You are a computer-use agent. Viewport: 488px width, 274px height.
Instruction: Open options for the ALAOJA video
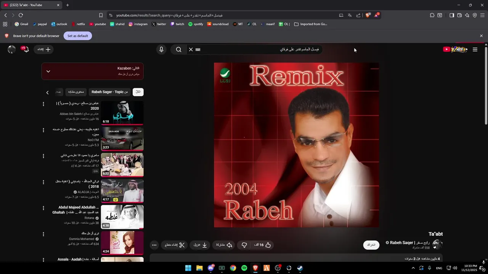pos(43,182)
